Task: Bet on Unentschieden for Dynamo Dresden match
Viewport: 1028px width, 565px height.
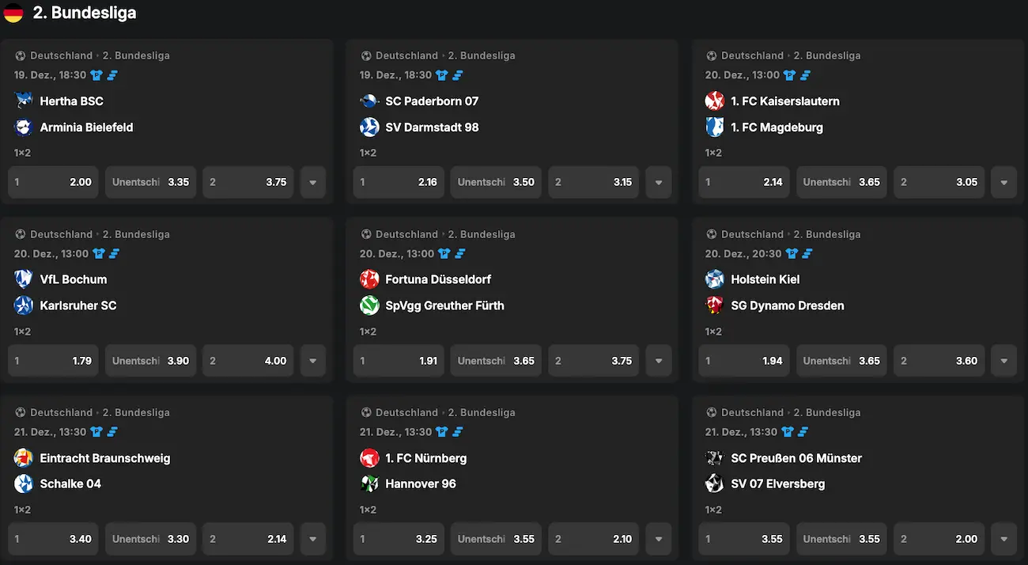Action: point(841,360)
